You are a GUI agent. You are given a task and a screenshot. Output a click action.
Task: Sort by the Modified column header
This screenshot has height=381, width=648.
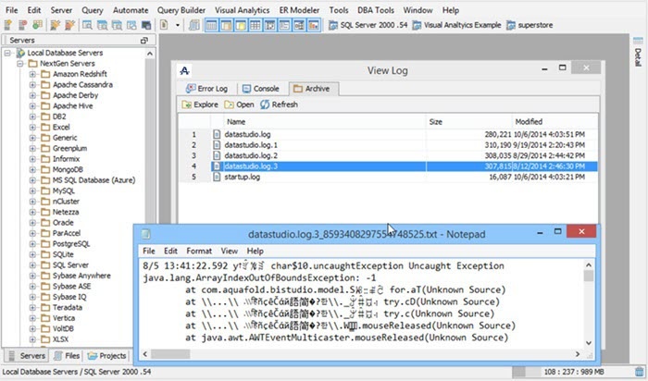[x=555, y=122]
